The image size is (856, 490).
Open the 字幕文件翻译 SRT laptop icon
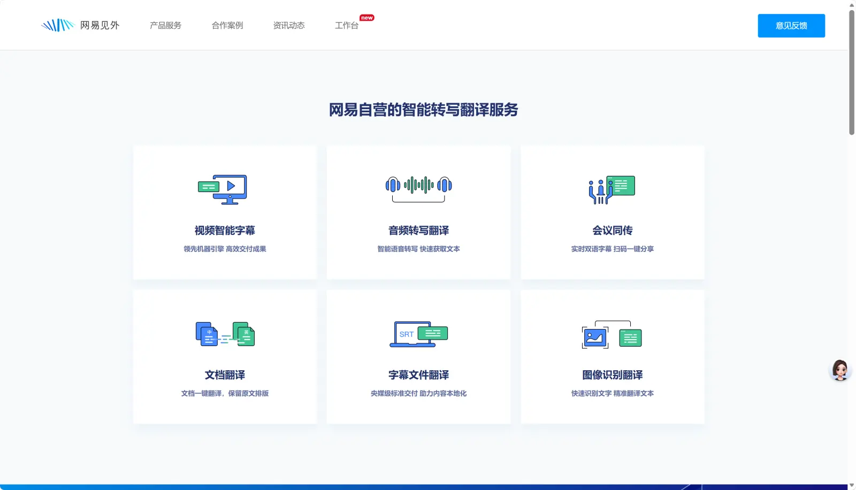tap(418, 334)
